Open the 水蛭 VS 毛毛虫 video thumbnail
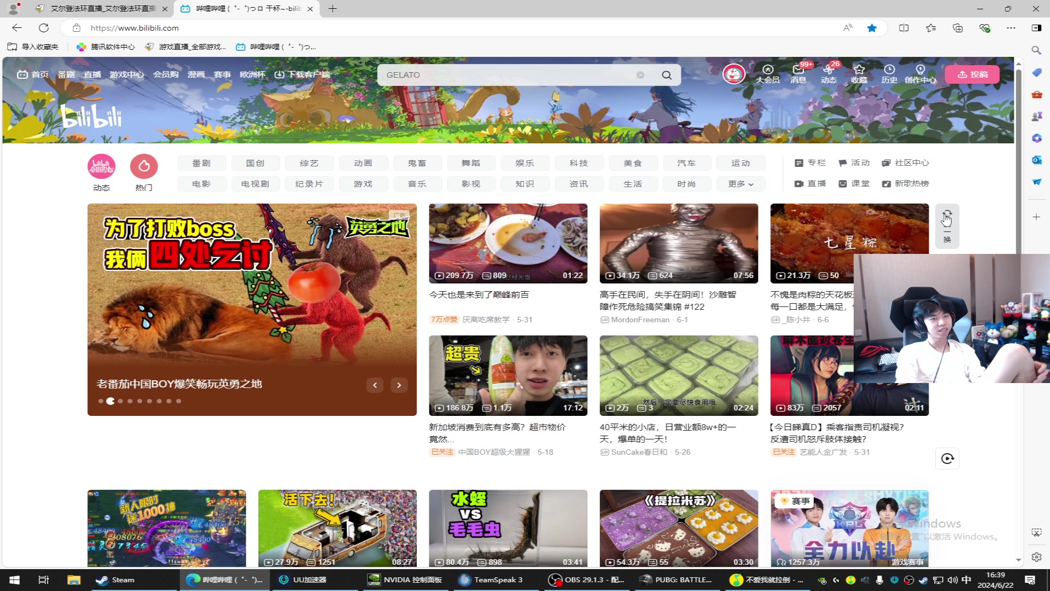1050x591 pixels. (508, 529)
